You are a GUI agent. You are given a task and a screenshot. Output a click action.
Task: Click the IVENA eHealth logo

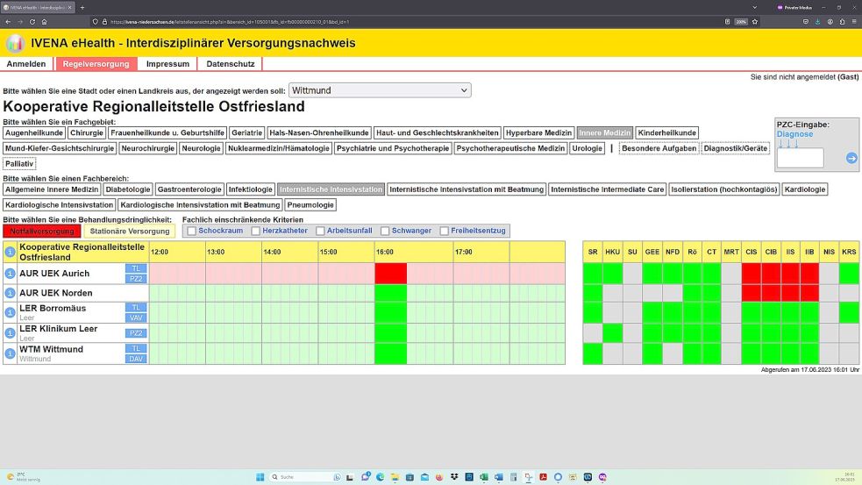pyautogui.click(x=15, y=43)
